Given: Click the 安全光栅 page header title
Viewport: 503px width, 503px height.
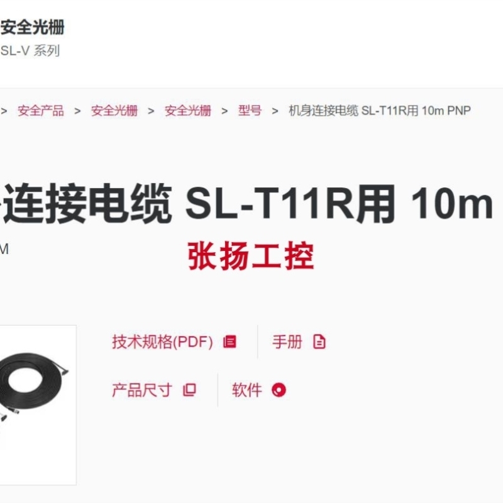Looking at the screenshot, I should point(33,27).
